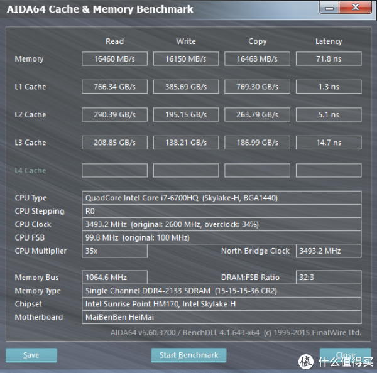Click the Start Benchmark button
The width and height of the screenshot is (377, 373).
click(x=188, y=355)
